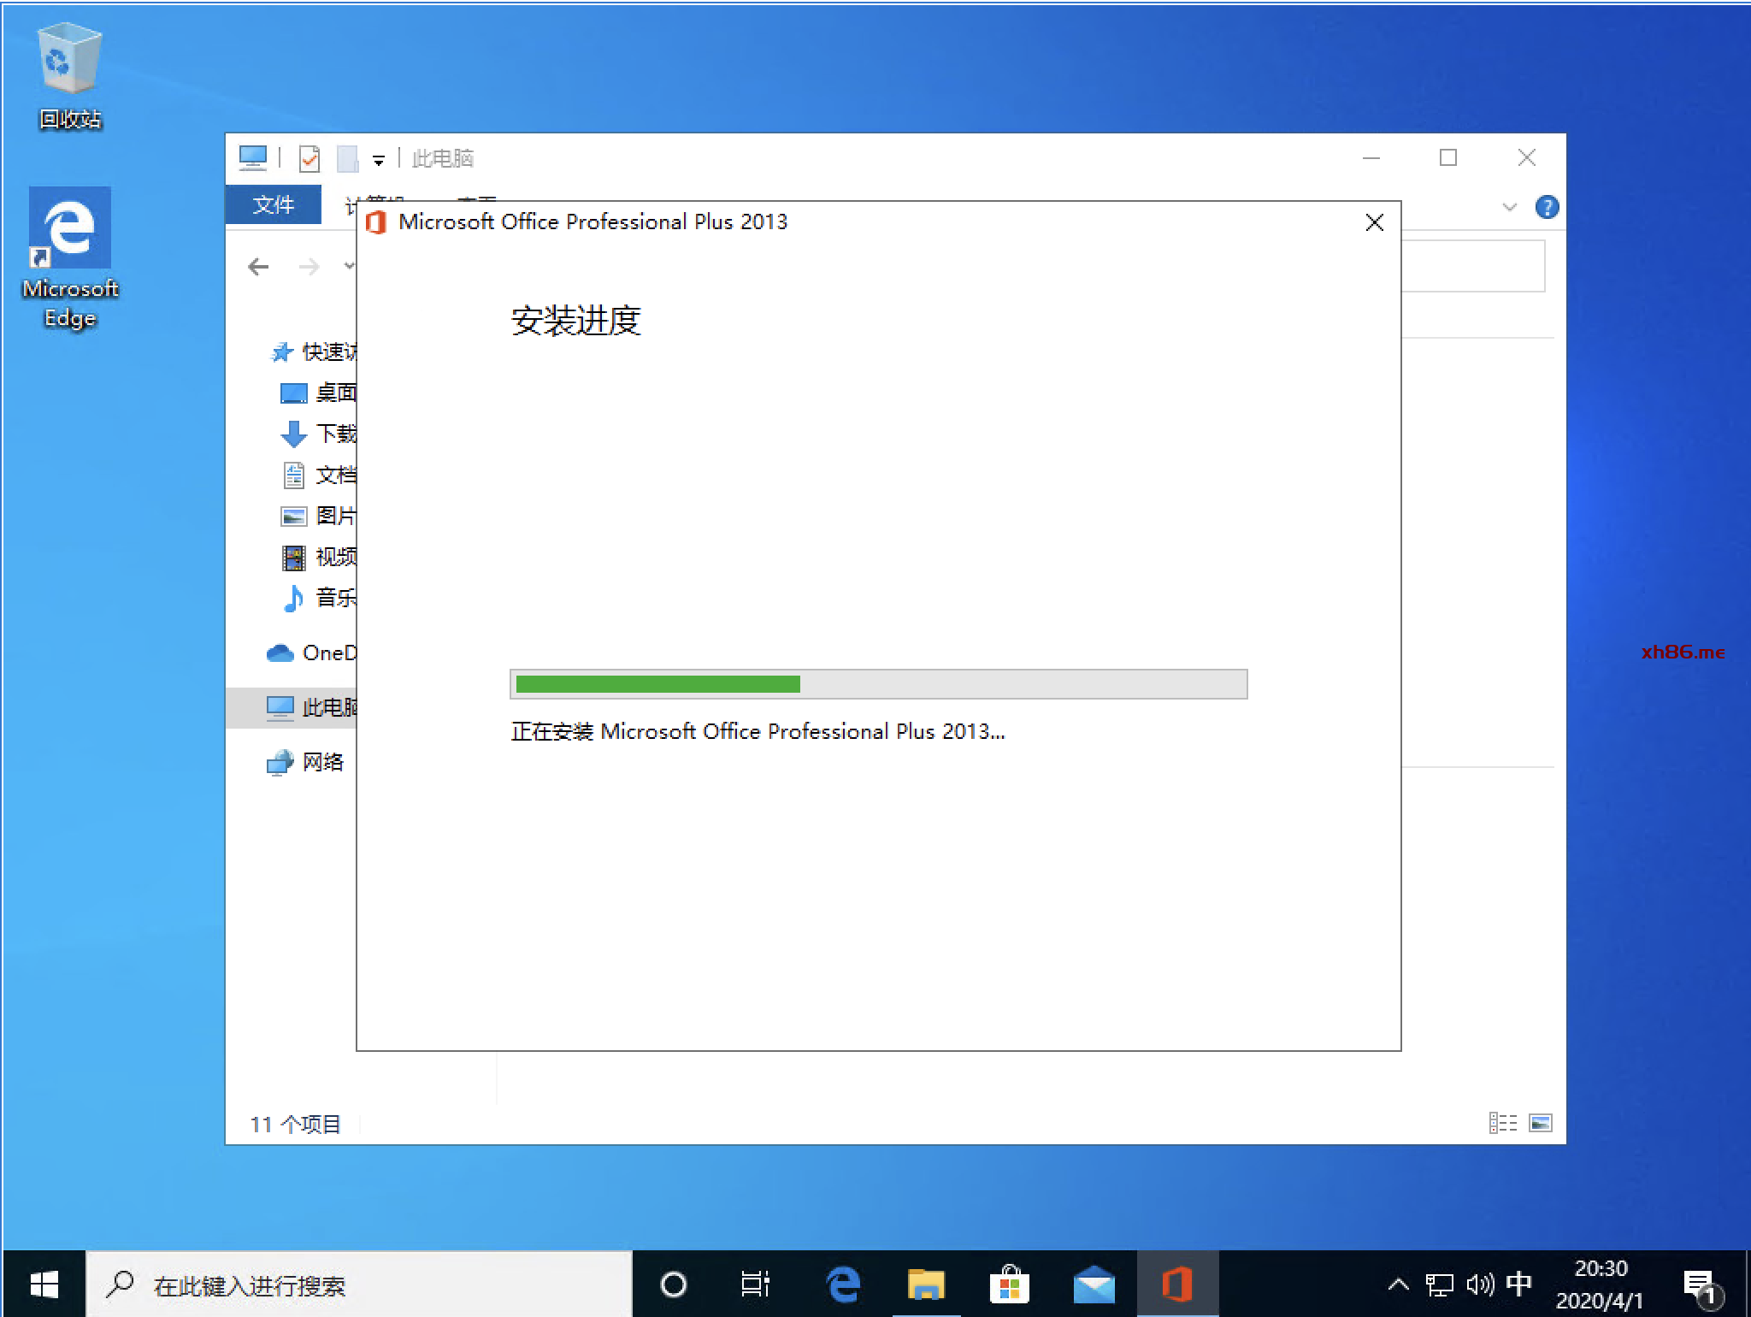Click the Office installer taskbar icon

[x=1177, y=1285]
